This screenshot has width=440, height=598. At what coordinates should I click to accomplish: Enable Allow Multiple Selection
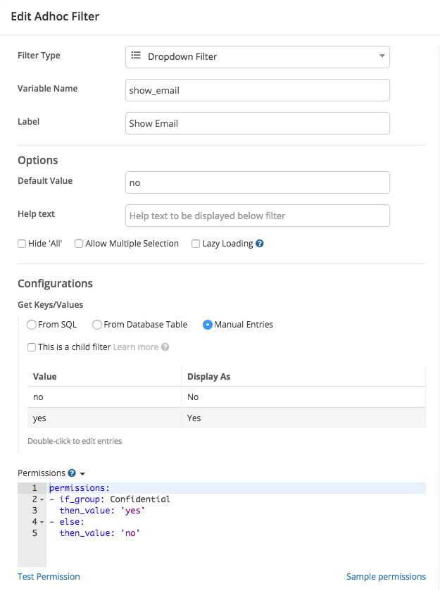coord(79,243)
